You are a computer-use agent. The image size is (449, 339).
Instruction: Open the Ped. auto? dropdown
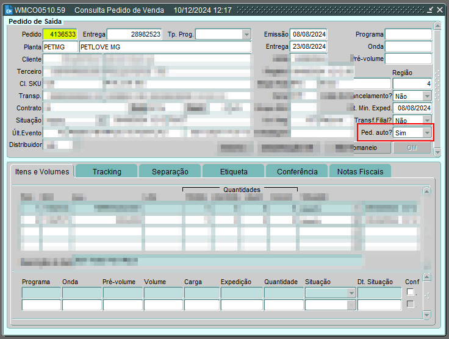pos(427,132)
